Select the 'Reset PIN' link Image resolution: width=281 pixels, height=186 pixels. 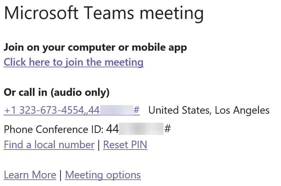coord(125,145)
